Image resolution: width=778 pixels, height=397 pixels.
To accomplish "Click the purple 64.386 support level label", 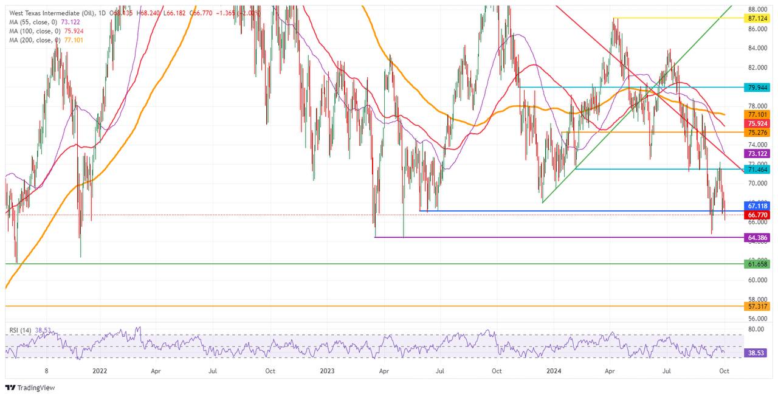I will [757, 238].
